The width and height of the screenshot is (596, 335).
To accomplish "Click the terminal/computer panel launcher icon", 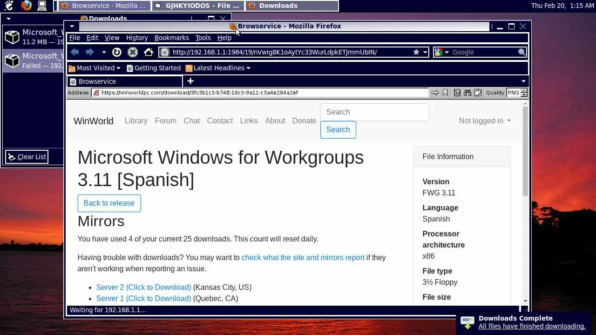I will [42, 6].
